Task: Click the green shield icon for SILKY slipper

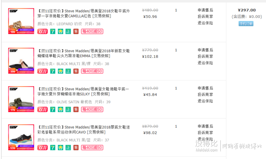Action: click(x=60, y=109)
